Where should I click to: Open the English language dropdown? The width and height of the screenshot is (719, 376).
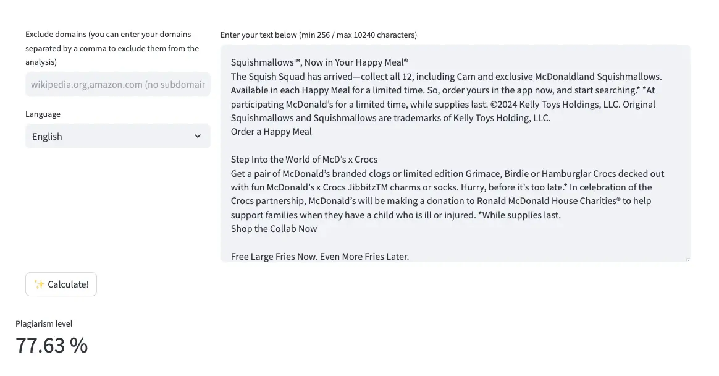click(118, 136)
